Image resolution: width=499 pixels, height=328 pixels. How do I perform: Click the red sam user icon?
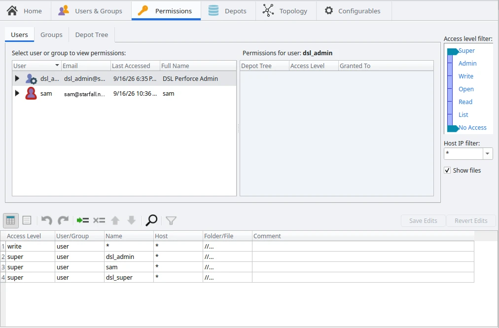click(31, 93)
